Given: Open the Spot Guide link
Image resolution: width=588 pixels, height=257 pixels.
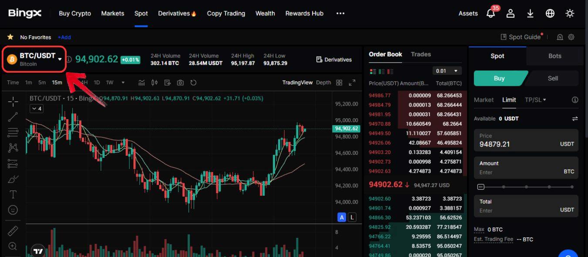Looking at the screenshot, I should [x=521, y=37].
